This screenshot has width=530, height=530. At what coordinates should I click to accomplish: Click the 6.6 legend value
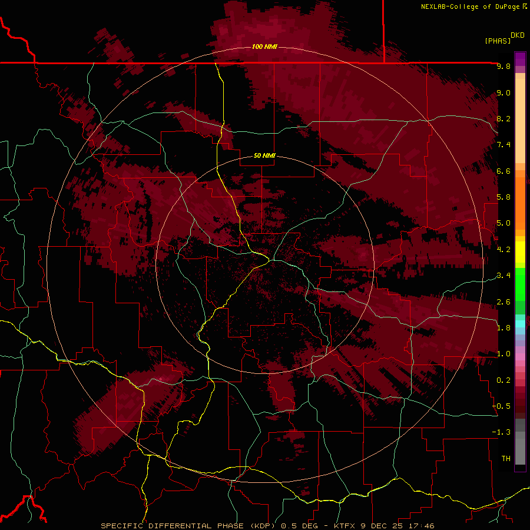pyautogui.click(x=503, y=171)
